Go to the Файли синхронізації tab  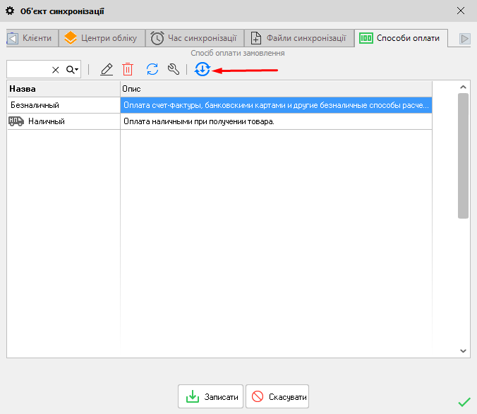(299, 38)
